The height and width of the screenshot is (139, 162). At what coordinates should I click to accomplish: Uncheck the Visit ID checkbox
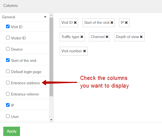(8, 27)
